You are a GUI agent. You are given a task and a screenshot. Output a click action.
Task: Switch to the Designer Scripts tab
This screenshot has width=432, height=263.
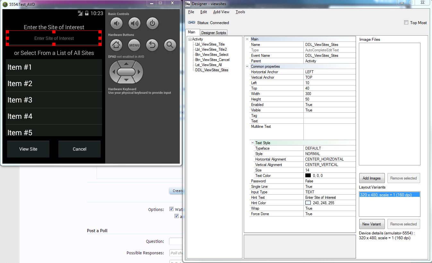click(x=214, y=32)
